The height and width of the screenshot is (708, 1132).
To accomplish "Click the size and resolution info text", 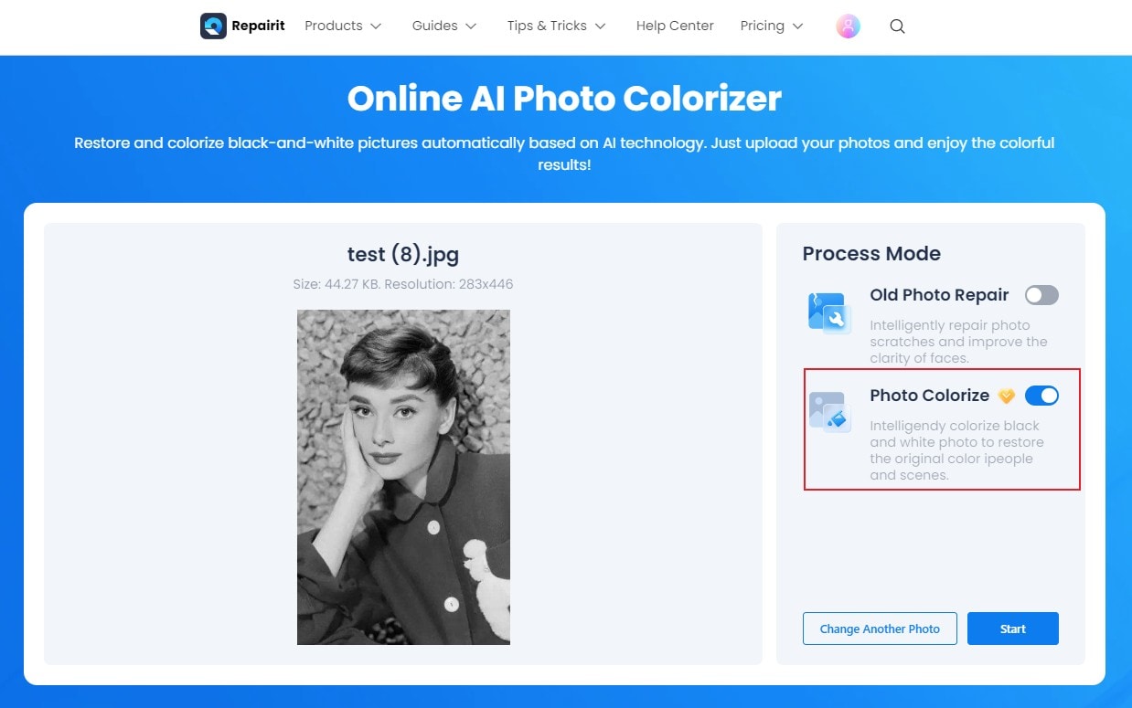I will pyautogui.click(x=403, y=284).
